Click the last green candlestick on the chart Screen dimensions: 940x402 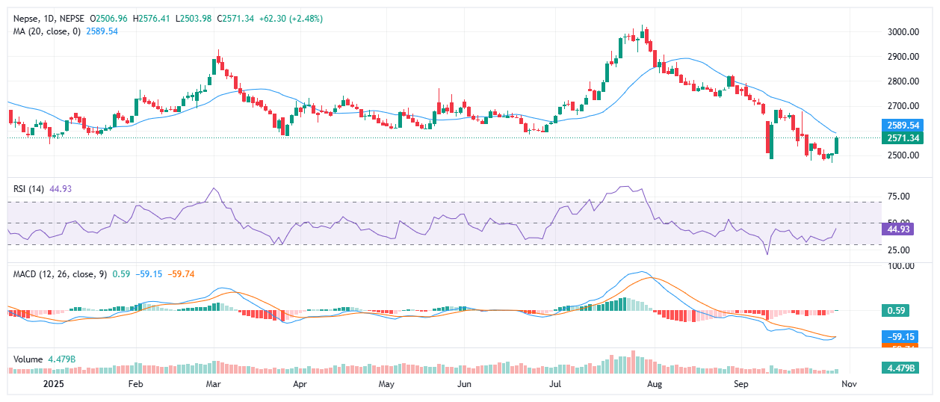click(836, 146)
